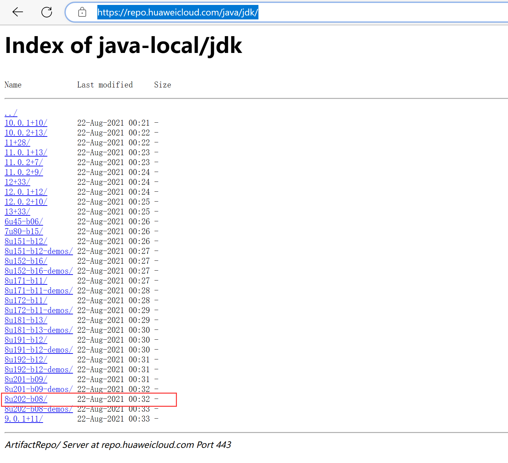Viewport: 508px width, 463px height.
Task: Click the browser back arrow
Action: click(x=17, y=12)
